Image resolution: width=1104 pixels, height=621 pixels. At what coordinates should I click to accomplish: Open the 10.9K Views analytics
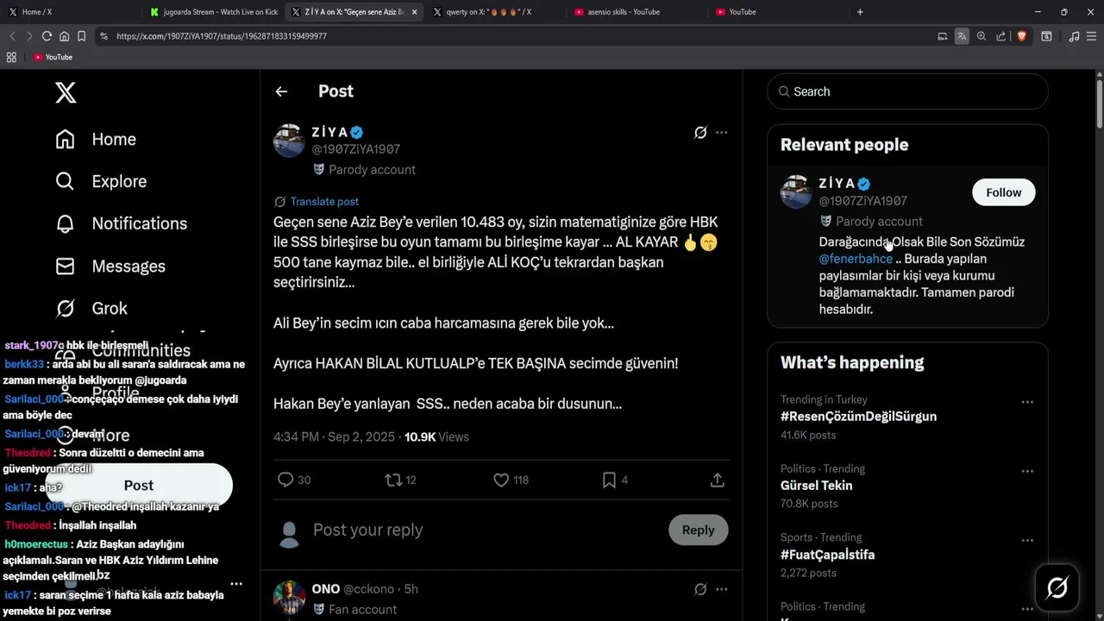point(436,436)
